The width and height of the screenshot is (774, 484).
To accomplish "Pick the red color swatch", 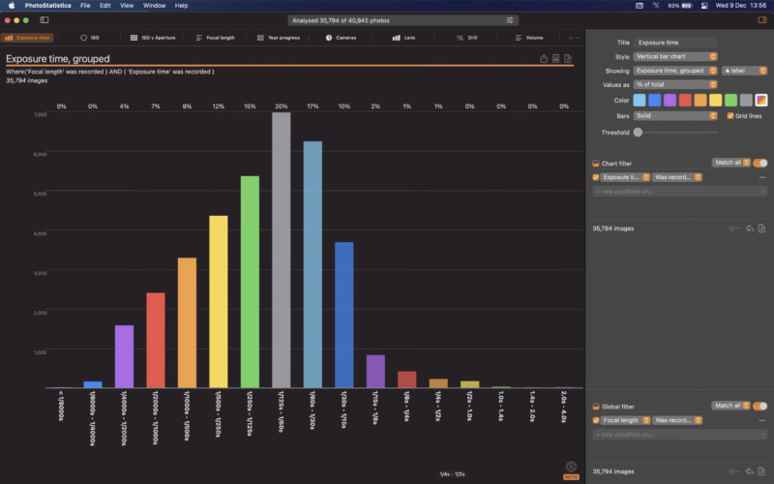I will point(685,100).
